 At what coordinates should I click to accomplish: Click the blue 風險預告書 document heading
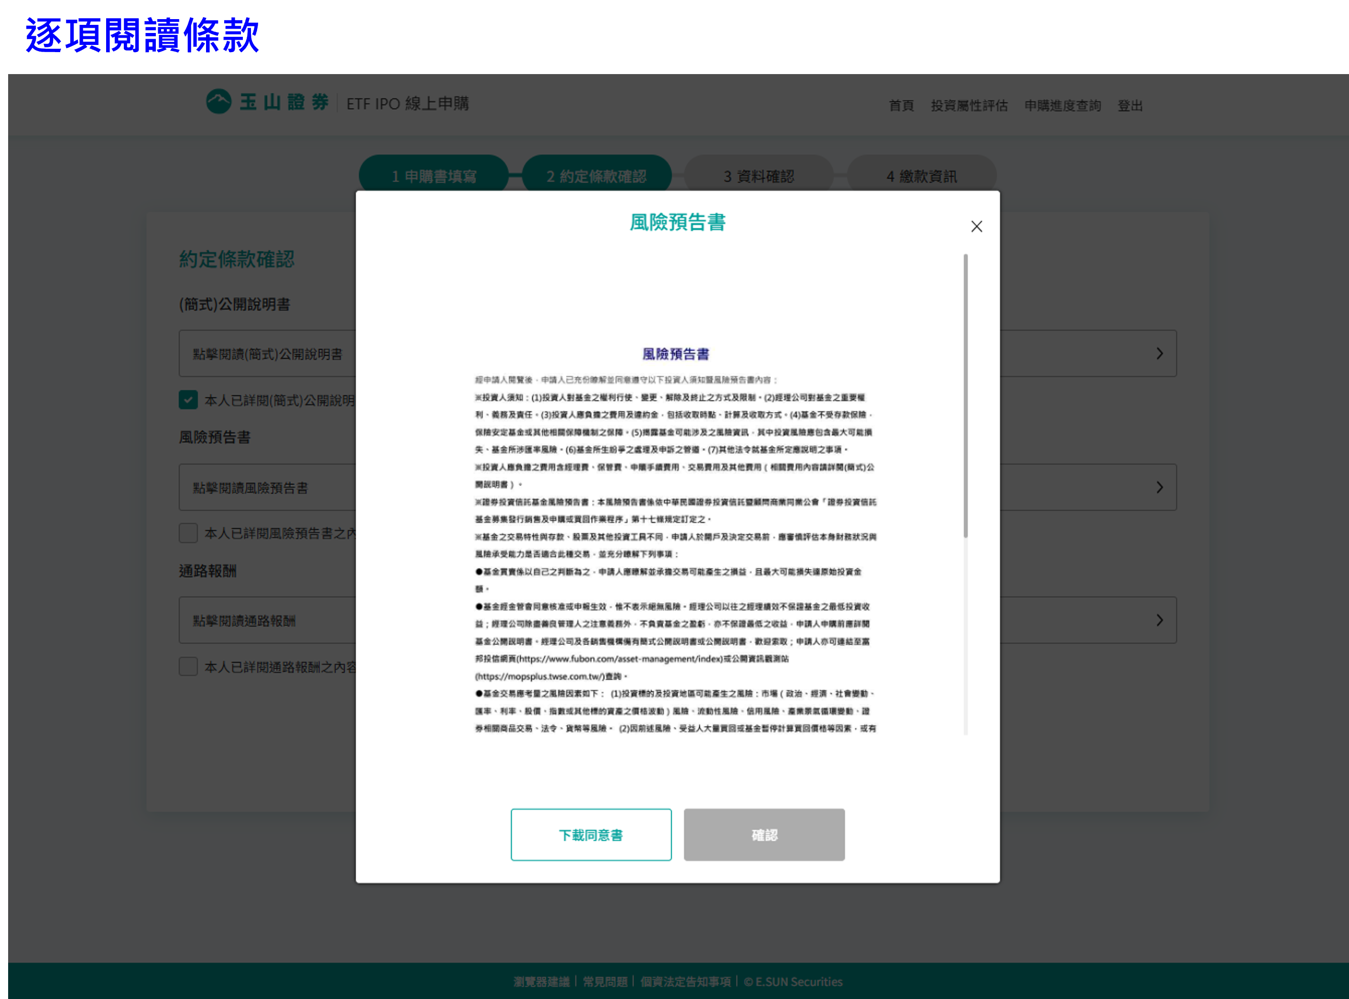pyautogui.click(x=675, y=354)
